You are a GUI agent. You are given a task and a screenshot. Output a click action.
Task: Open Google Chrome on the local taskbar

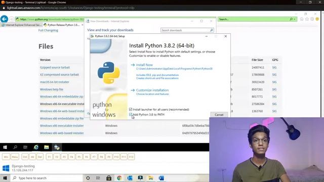[119, 178]
